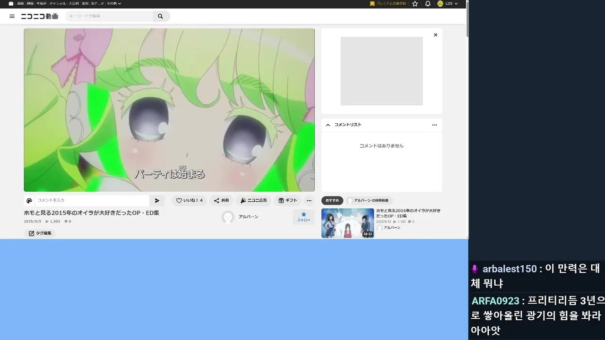Select the アルバーン の投稿動画 tab
The image size is (605, 340).
[x=370, y=200]
